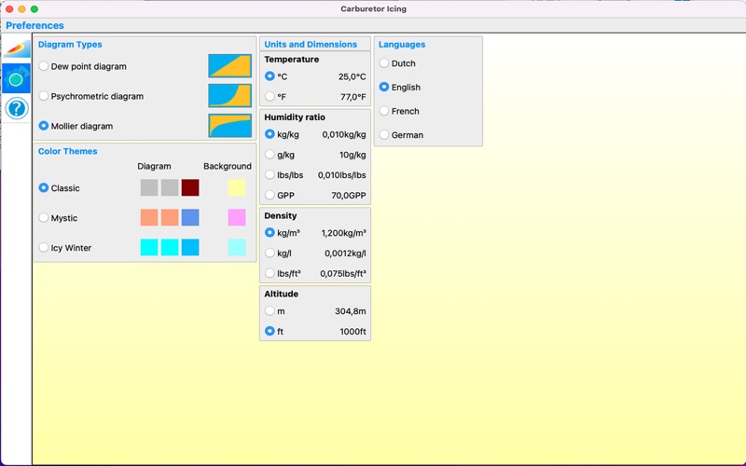Click the Background column header
This screenshot has height=466, width=746.
228,166
